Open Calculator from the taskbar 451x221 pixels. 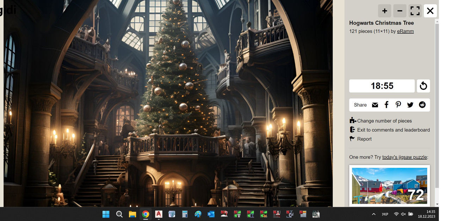click(185, 214)
